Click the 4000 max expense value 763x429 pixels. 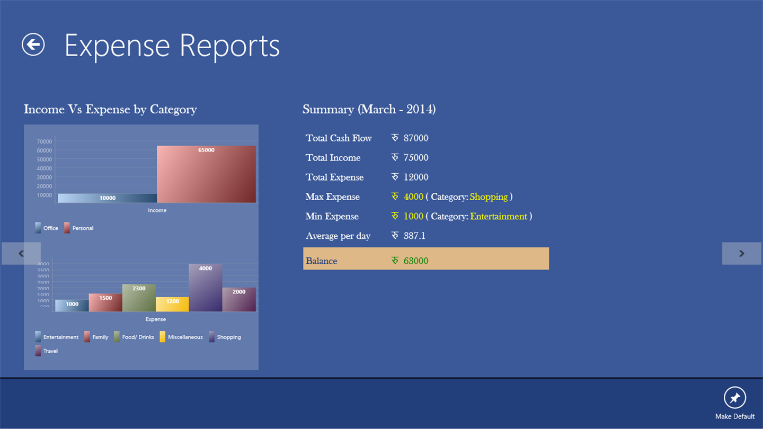[413, 197]
